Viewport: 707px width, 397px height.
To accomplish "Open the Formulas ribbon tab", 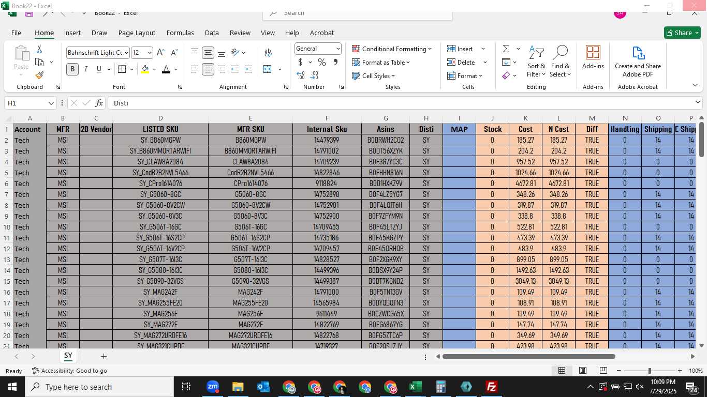I will click(180, 33).
